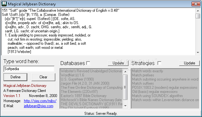Click the Define button

[16, 77]
